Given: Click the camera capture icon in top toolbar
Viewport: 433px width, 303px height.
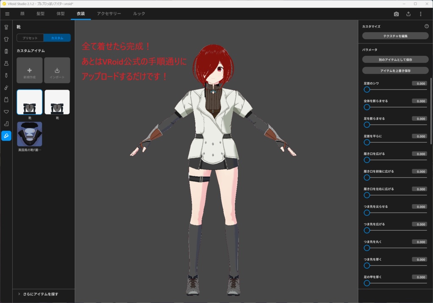Looking at the screenshot, I should [396, 14].
